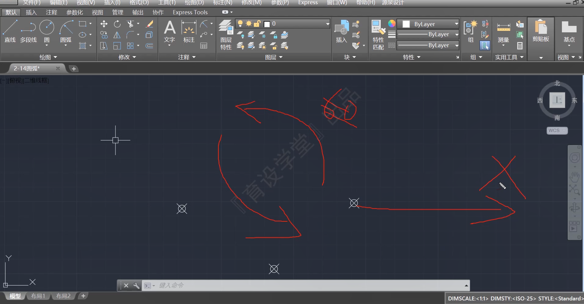Choose the Stretch tool

(x=104, y=46)
